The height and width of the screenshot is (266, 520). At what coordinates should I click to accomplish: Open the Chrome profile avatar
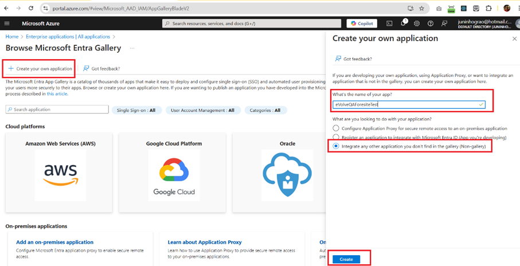click(507, 8)
